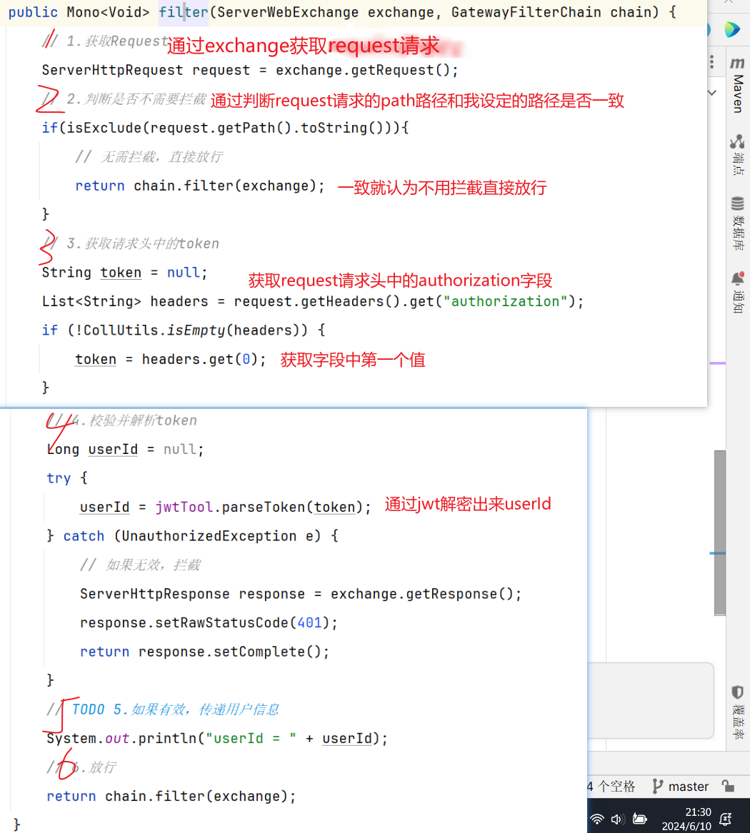Toggle the read-only lock icon
The image size is (750, 833).
[x=728, y=786]
